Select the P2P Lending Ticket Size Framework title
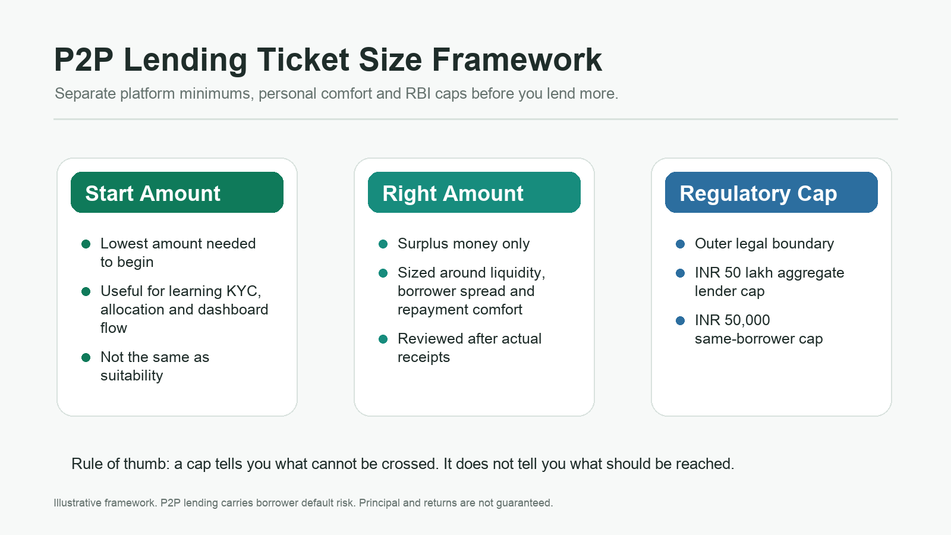 328,60
